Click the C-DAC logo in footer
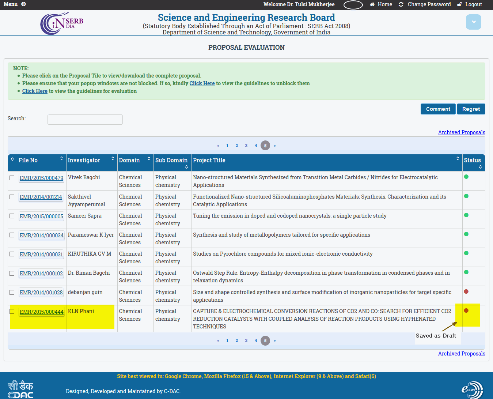This screenshot has width=493, height=399. point(20,389)
